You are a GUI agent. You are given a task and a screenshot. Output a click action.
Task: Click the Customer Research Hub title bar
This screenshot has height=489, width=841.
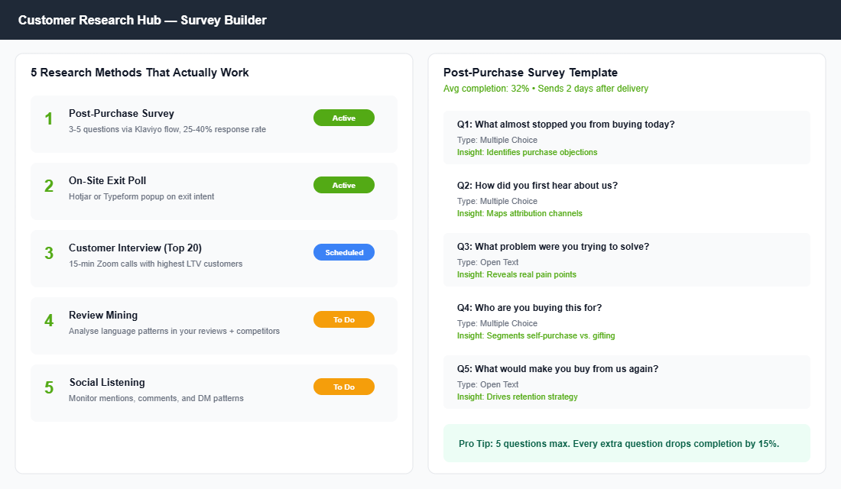click(x=142, y=20)
